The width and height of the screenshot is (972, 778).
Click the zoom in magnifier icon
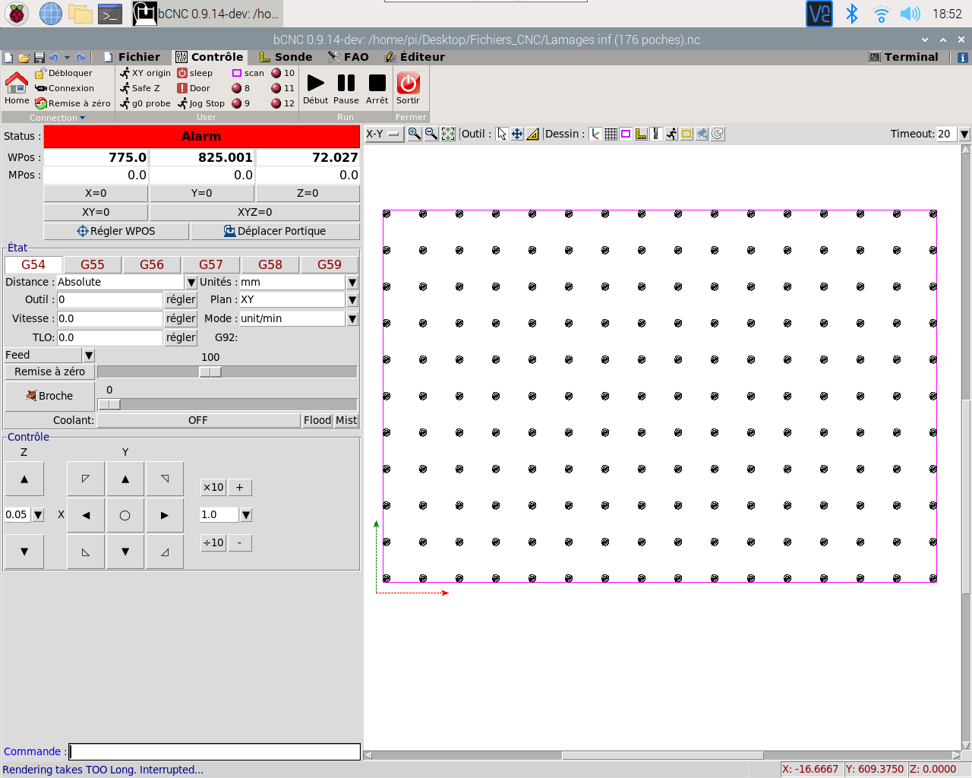tap(415, 134)
